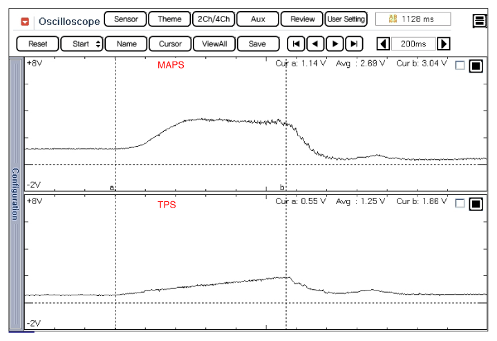Decrease time base with left arrow
This screenshot has height=341, width=497.
[x=383, y=44]
